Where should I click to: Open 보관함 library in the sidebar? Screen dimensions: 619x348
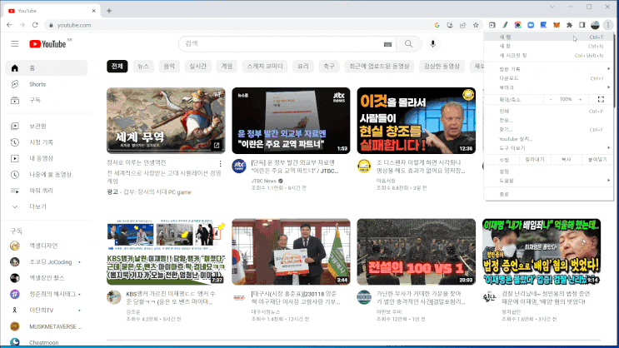(x=46, y=127)
